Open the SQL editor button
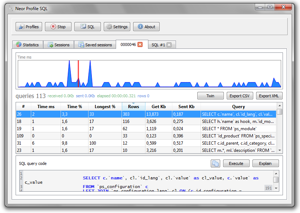 [87, 27]
